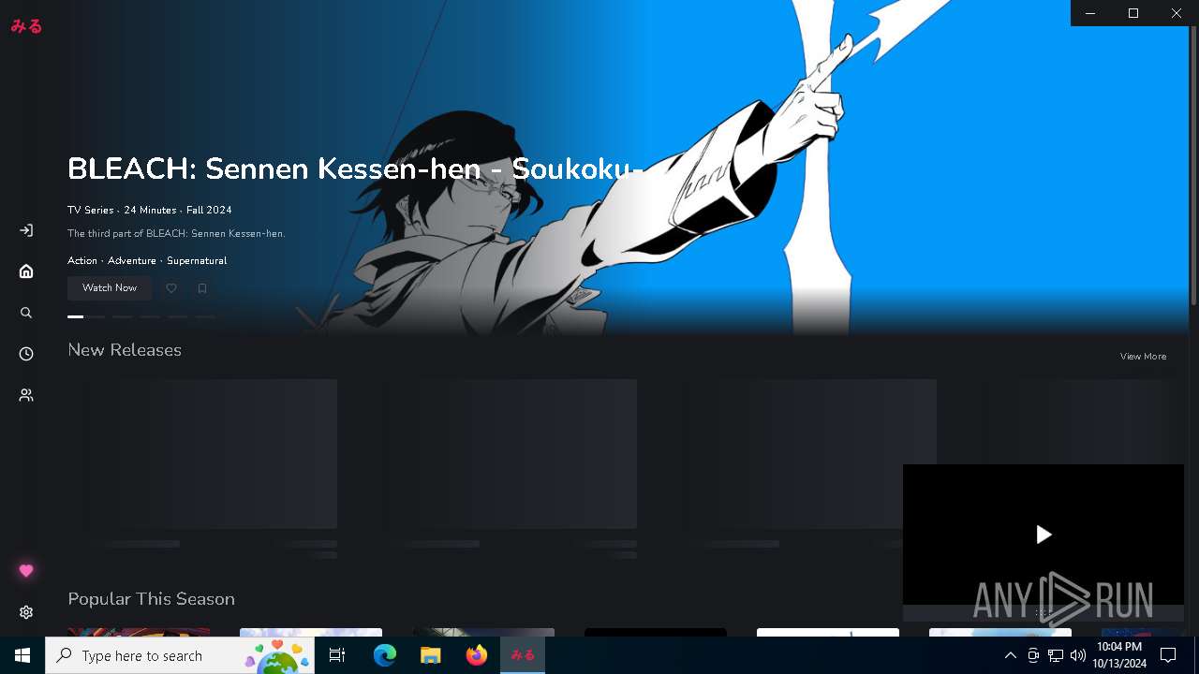This screenshot has width=1199, height=674.
Task: Start Watch Now for BLEACH
Action: (x=110, y=287)
